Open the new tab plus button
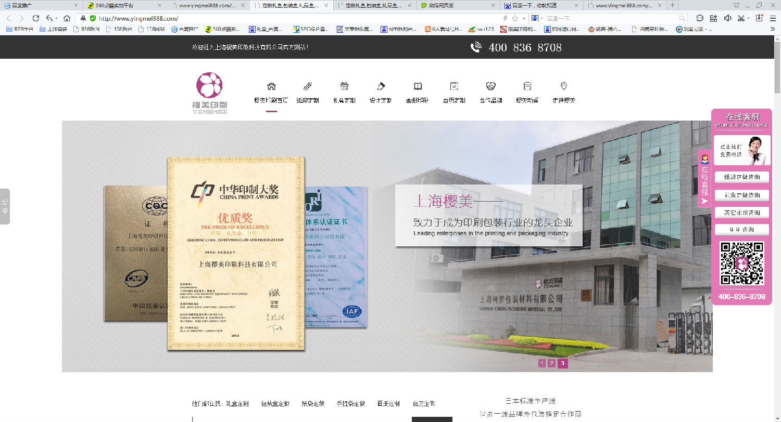The width and height of the screenshot is (781, 422). [673, 5]
